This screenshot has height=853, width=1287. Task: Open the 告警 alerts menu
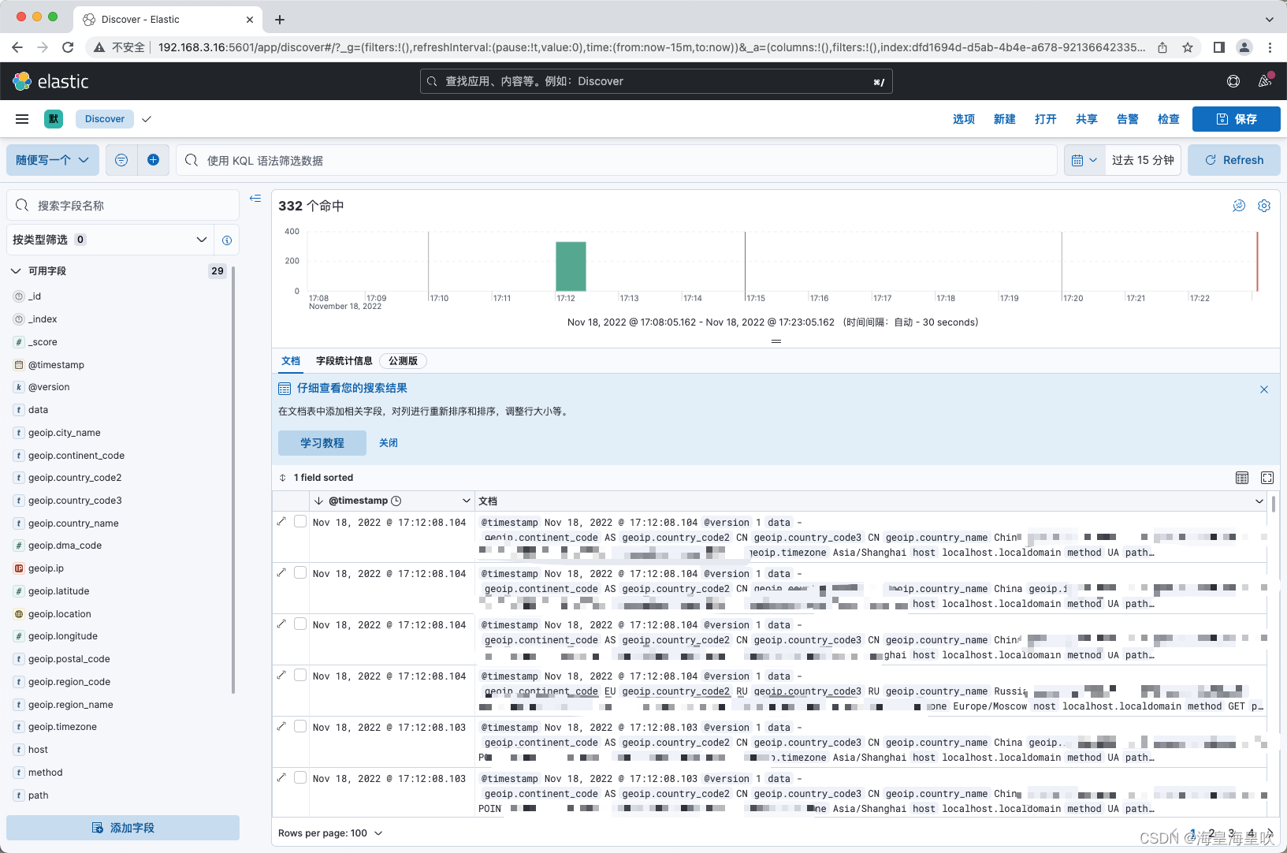click(x=1128, y=119)
